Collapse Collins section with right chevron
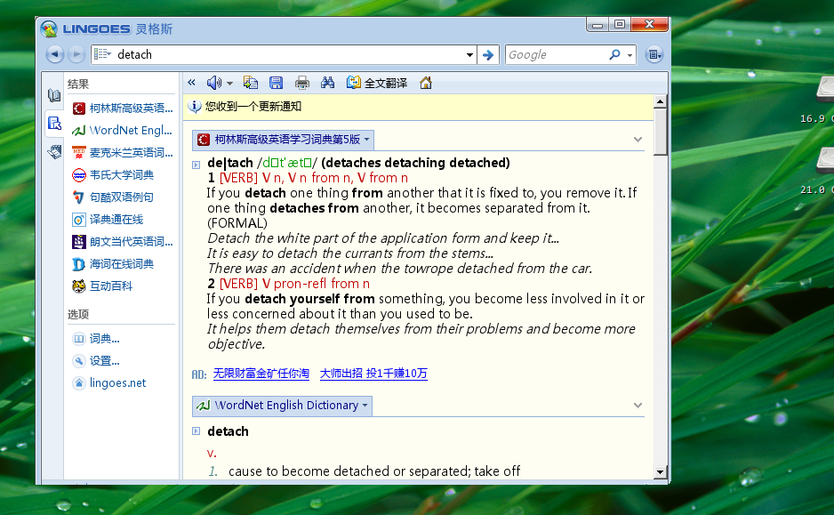Viewport: 834px width, 515px height. (638, 140)
